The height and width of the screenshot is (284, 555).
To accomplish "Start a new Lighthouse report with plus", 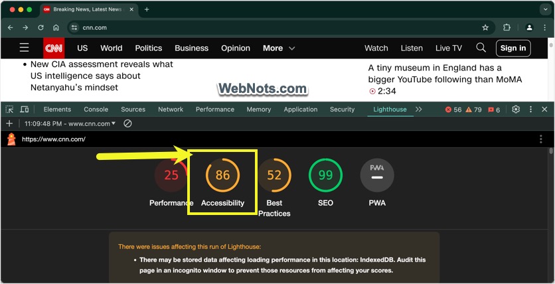I will pyautogui.click(x=9, y=123).
